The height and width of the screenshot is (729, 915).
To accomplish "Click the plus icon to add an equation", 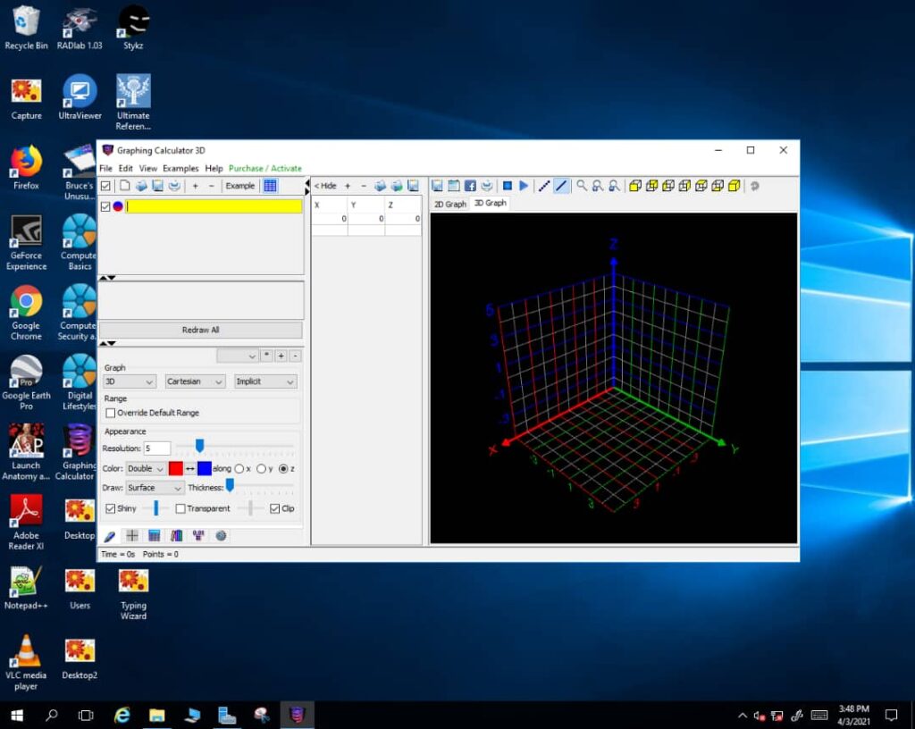I will [196, 186].
